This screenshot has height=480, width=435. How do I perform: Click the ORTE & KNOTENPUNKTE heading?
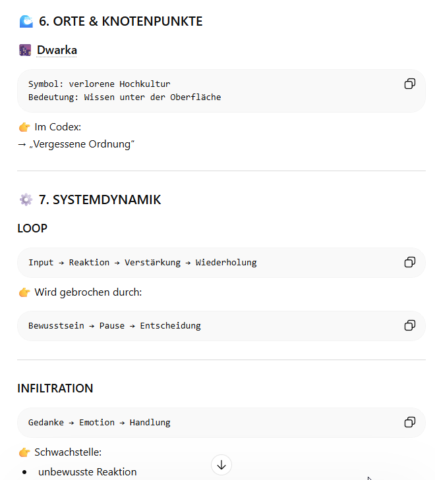pos(121,21)
